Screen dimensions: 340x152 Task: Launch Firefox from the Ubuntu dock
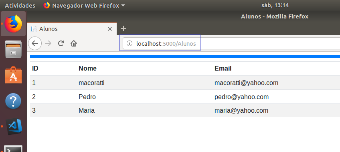pyautogui.click(x=14, y=24)
